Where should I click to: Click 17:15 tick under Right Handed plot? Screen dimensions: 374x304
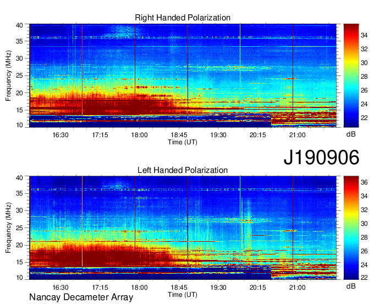[x=100, y=135]
